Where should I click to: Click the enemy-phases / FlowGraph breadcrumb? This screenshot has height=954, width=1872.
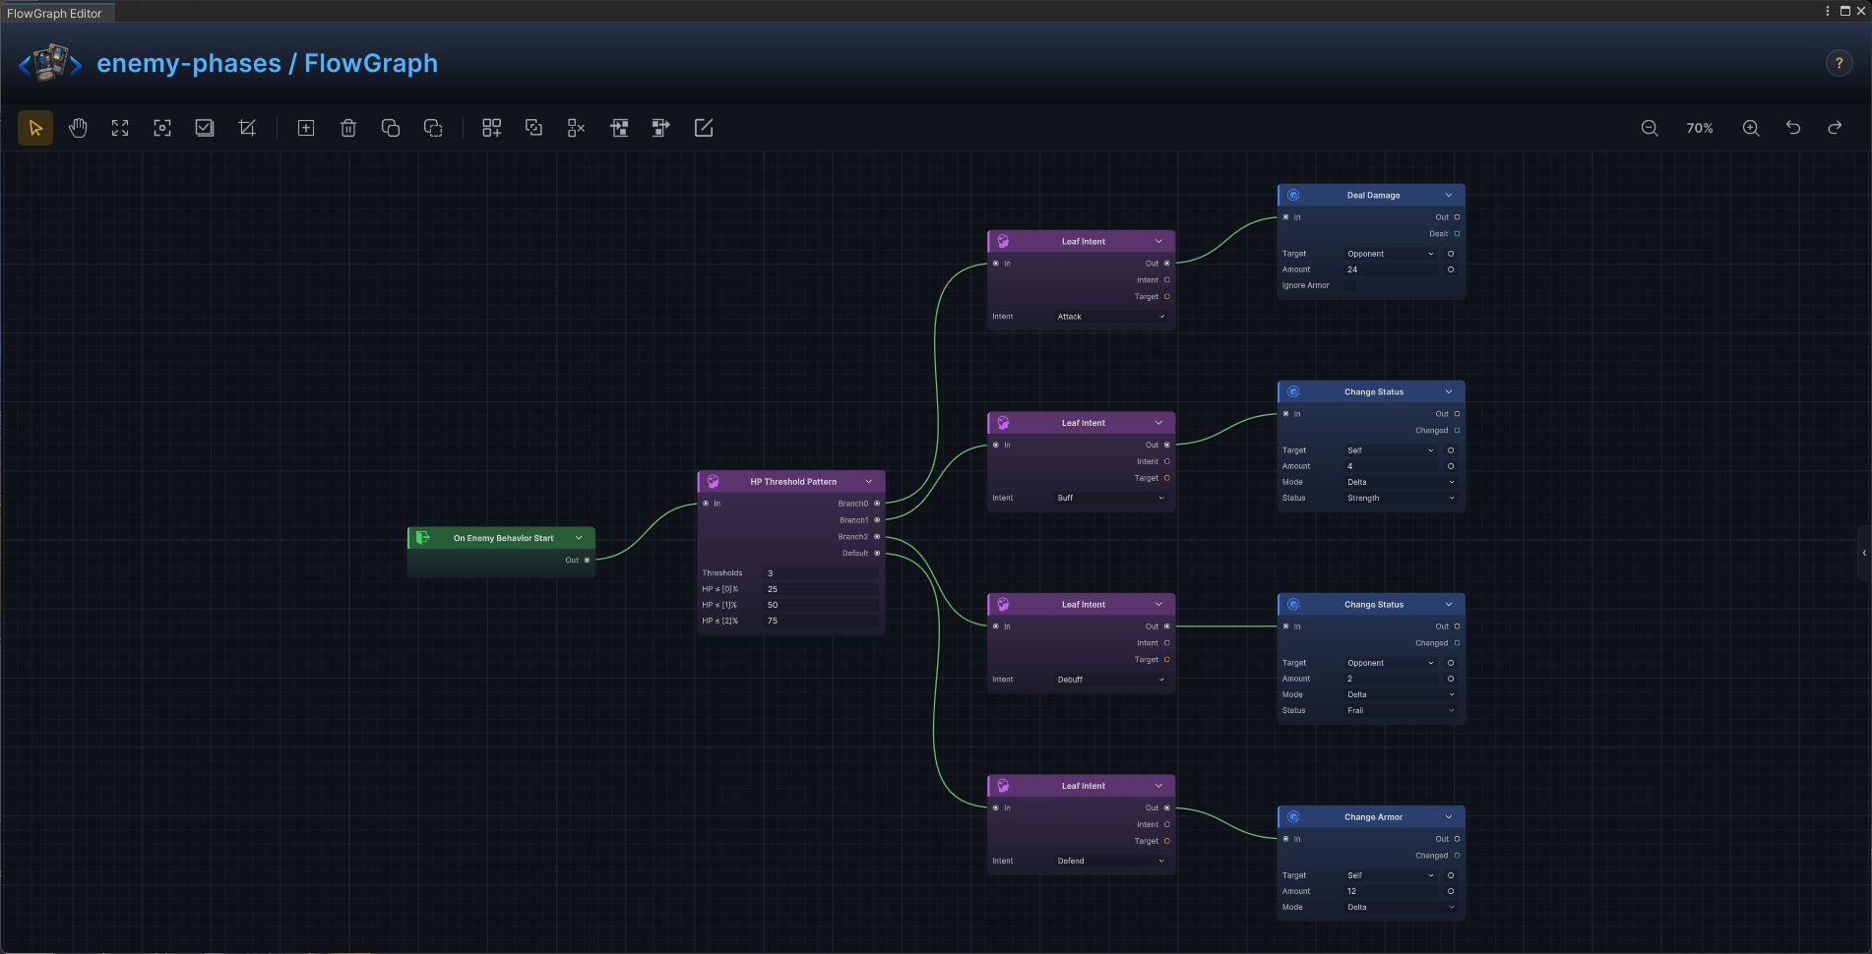tap(268, 63)
